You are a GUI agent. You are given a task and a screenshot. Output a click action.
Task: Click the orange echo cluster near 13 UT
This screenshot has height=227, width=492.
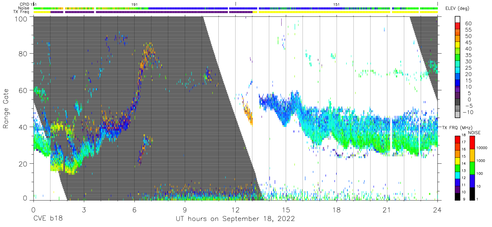[249, 115]
